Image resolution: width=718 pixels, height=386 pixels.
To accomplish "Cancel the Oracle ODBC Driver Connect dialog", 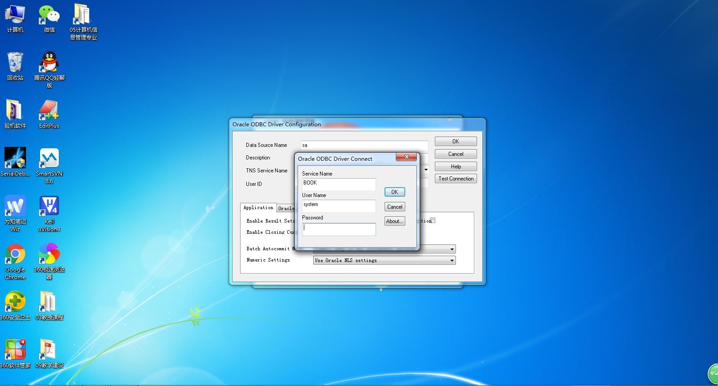I will pyautogui.click(x=395, y=207).
